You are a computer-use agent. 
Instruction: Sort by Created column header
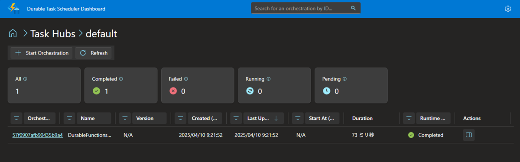point(205,118)
